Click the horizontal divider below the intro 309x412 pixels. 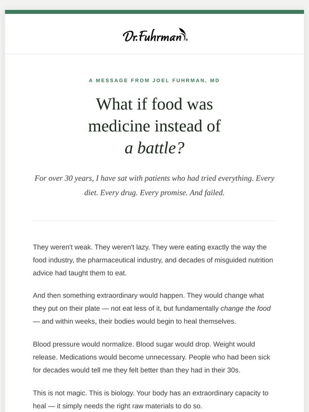pos(154,221)
